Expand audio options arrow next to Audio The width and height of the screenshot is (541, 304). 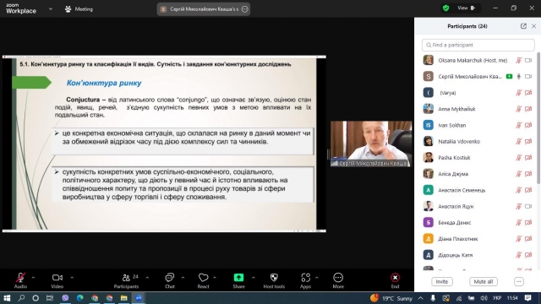point(33,278)
